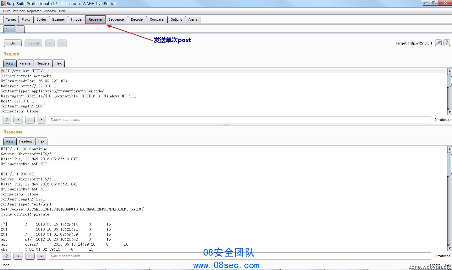Image resolution: width=452 pixels, height=270 pixels.
Task: Open the Repeater menu in menu bar
Action: (34, 11)
